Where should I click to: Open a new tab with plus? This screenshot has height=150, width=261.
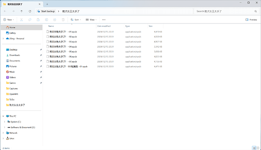pyautogui.click(x=47, y=4)
